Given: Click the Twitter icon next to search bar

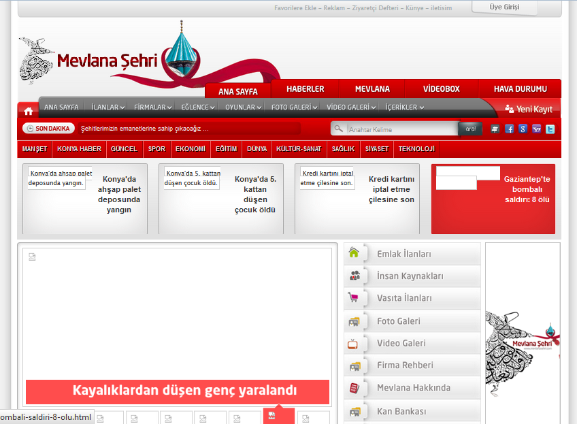Looking at the screenshot, I should (x=550, y=129).
